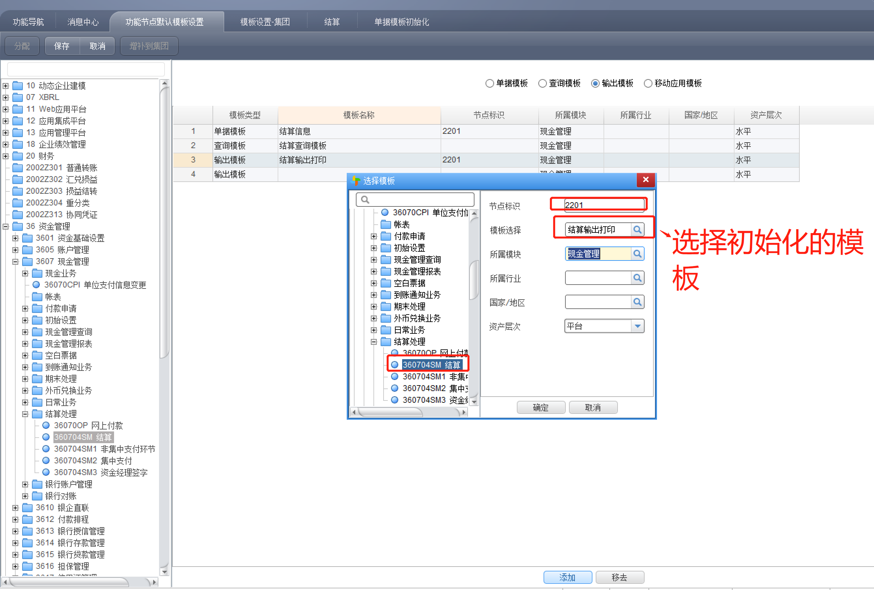Click the 节点标识 input field with 2201
This screenshot has height=590, width=874.
[x=604, y=205]
